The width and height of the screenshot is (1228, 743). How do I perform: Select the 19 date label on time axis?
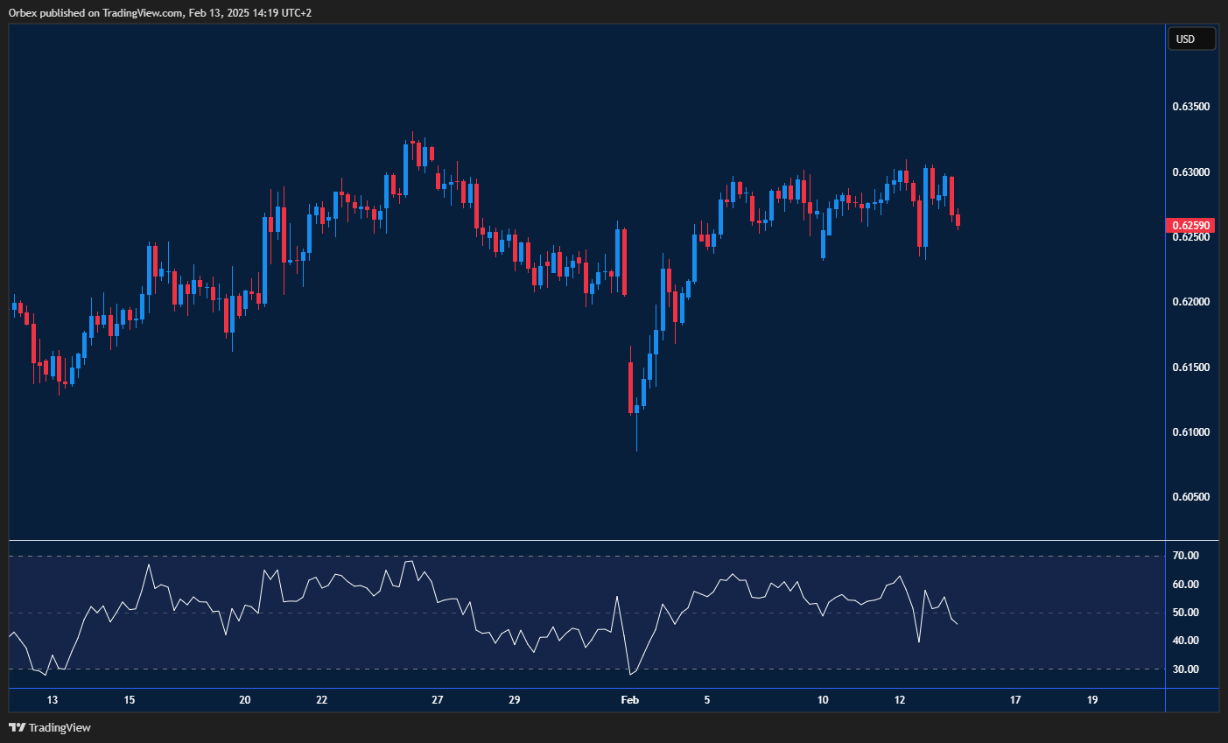1092,700
